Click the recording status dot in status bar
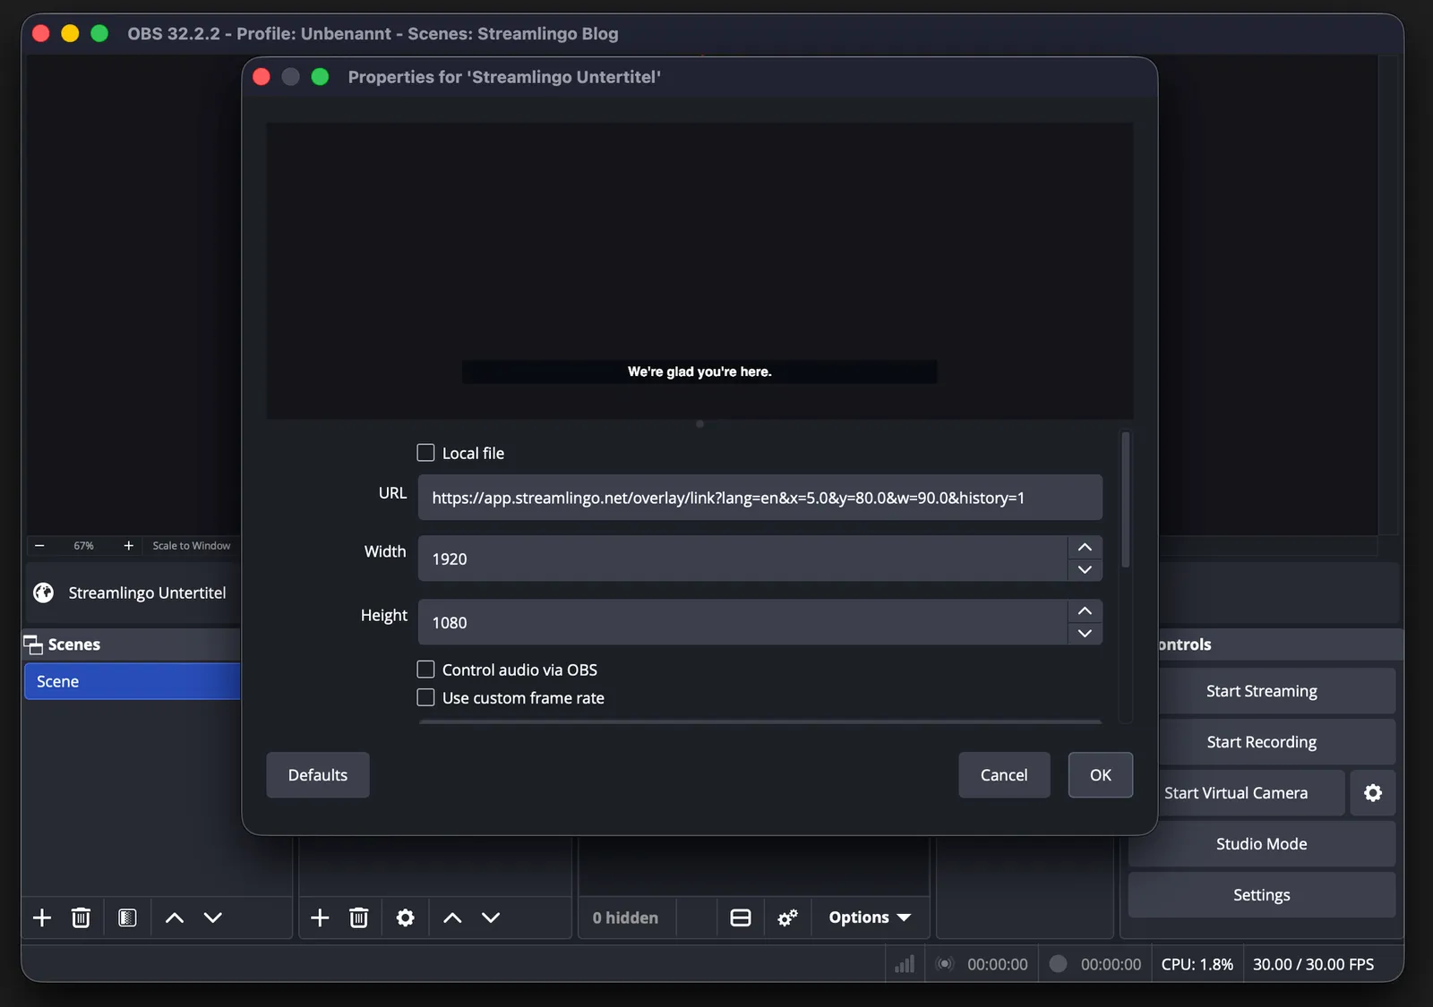 pos(1058,964)
